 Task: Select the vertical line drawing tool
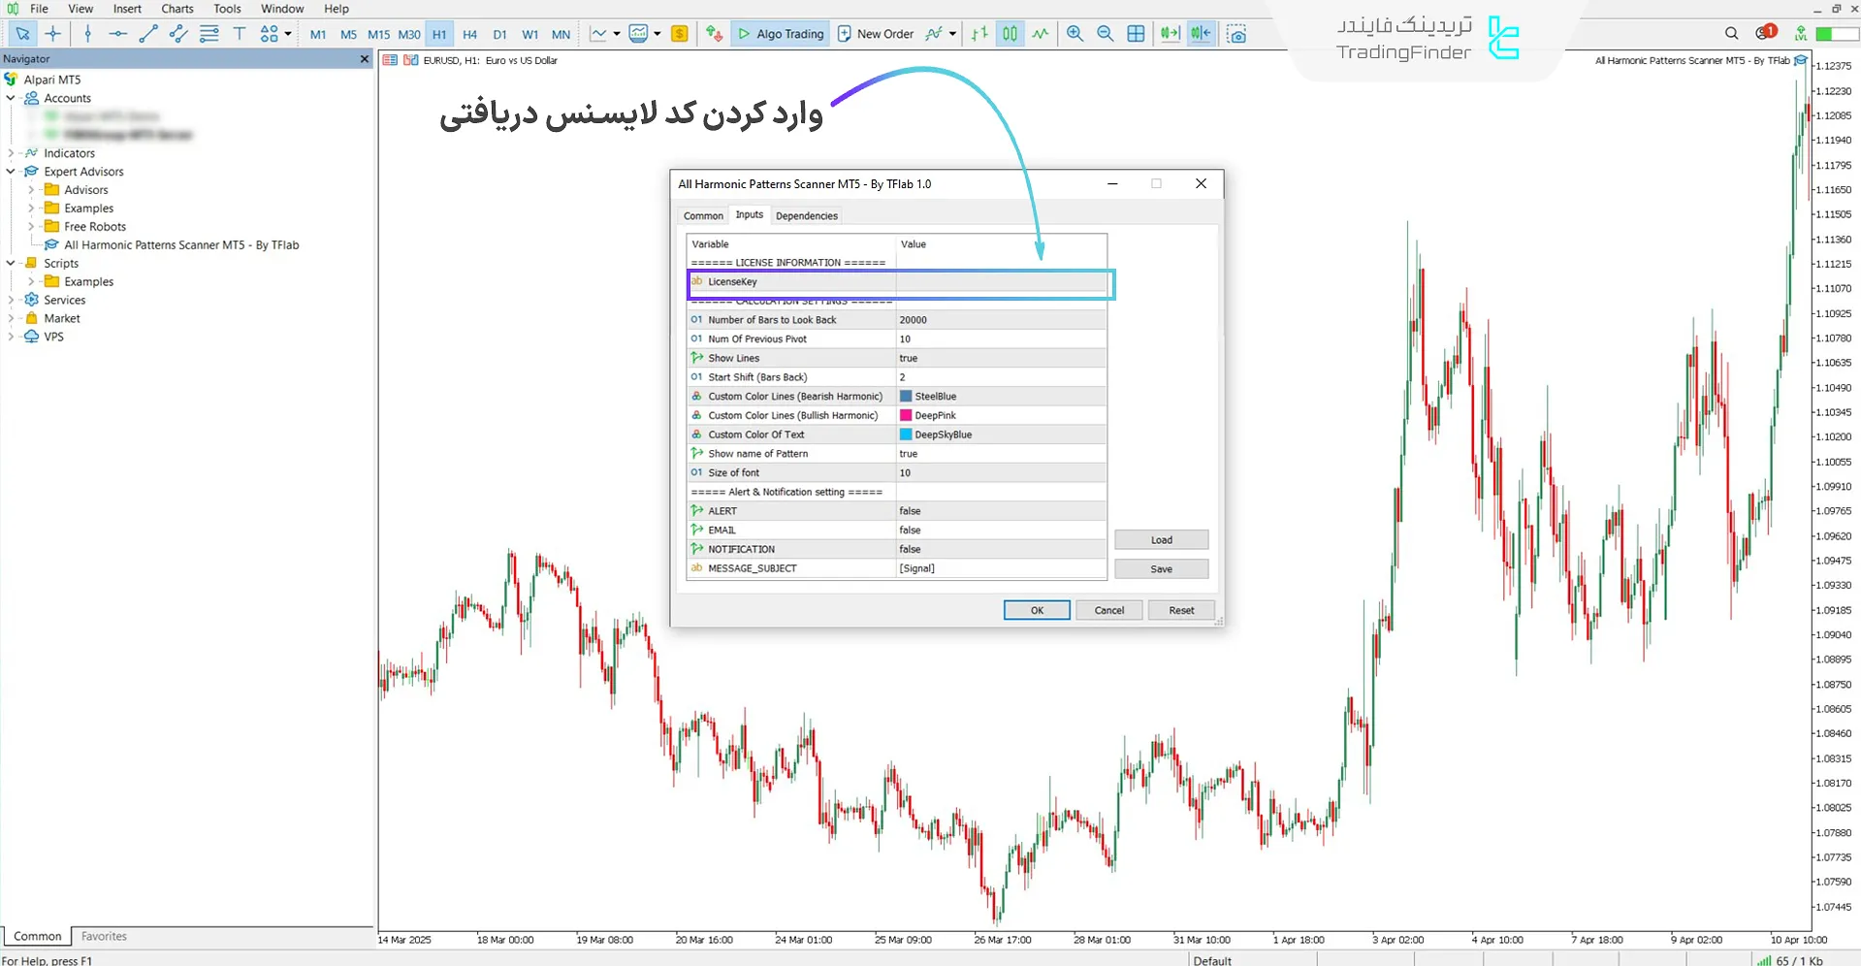coord(86,33)
